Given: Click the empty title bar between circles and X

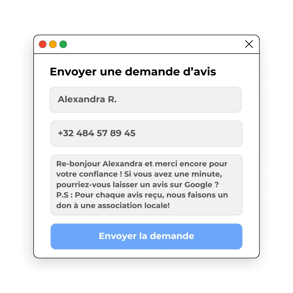Looking at the screenshot, I should click(x=156, y=44).
